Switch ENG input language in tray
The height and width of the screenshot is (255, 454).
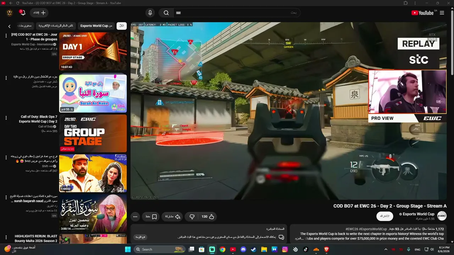point(418,249)
